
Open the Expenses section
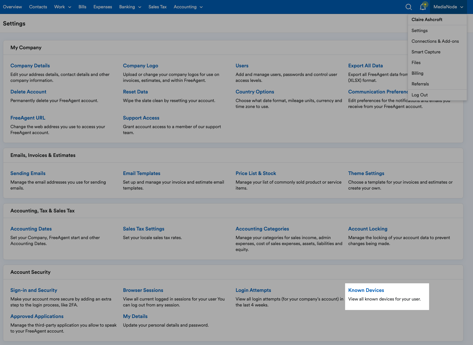103,7
